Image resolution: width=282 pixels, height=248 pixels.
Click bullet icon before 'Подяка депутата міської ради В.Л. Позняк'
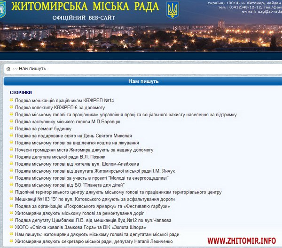pyautogui.click(x=12, y=157)
